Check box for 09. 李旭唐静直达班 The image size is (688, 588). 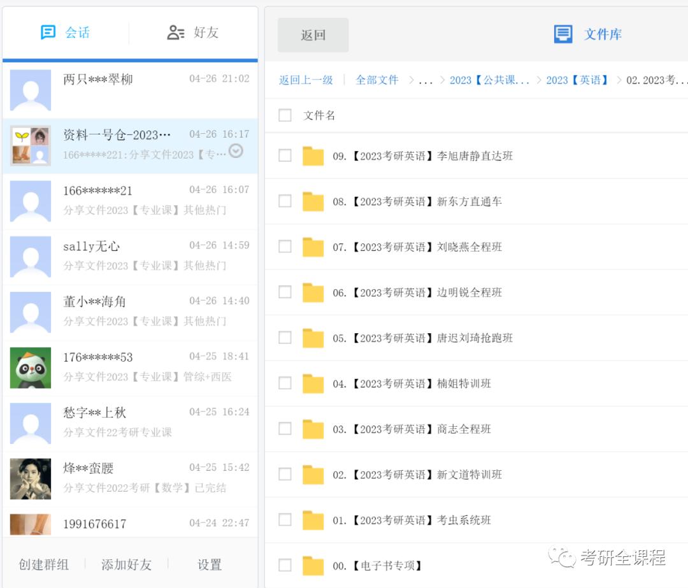click(285, 155)
